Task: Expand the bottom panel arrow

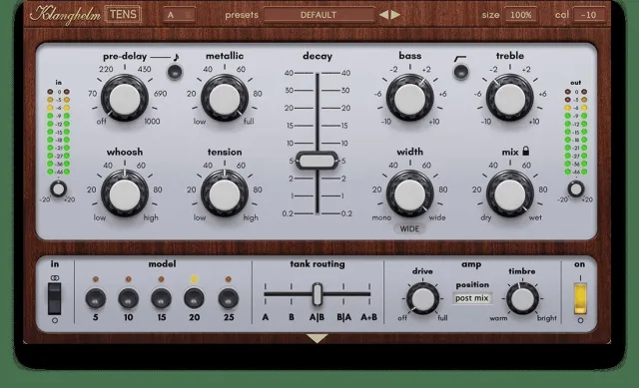Action: pos(318,339)
